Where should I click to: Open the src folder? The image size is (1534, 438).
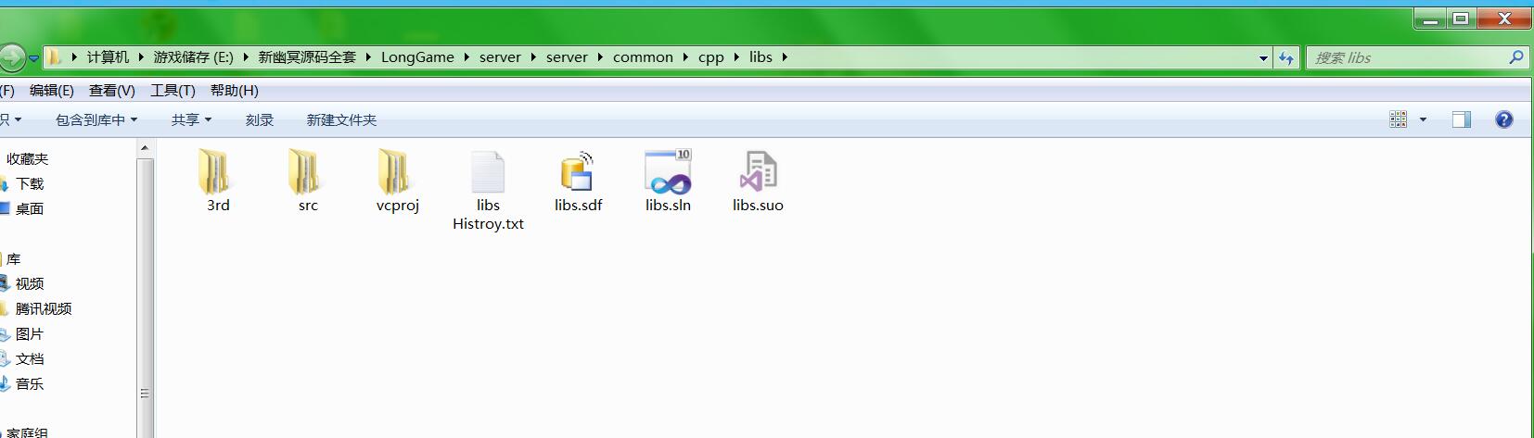click(307, 174)
